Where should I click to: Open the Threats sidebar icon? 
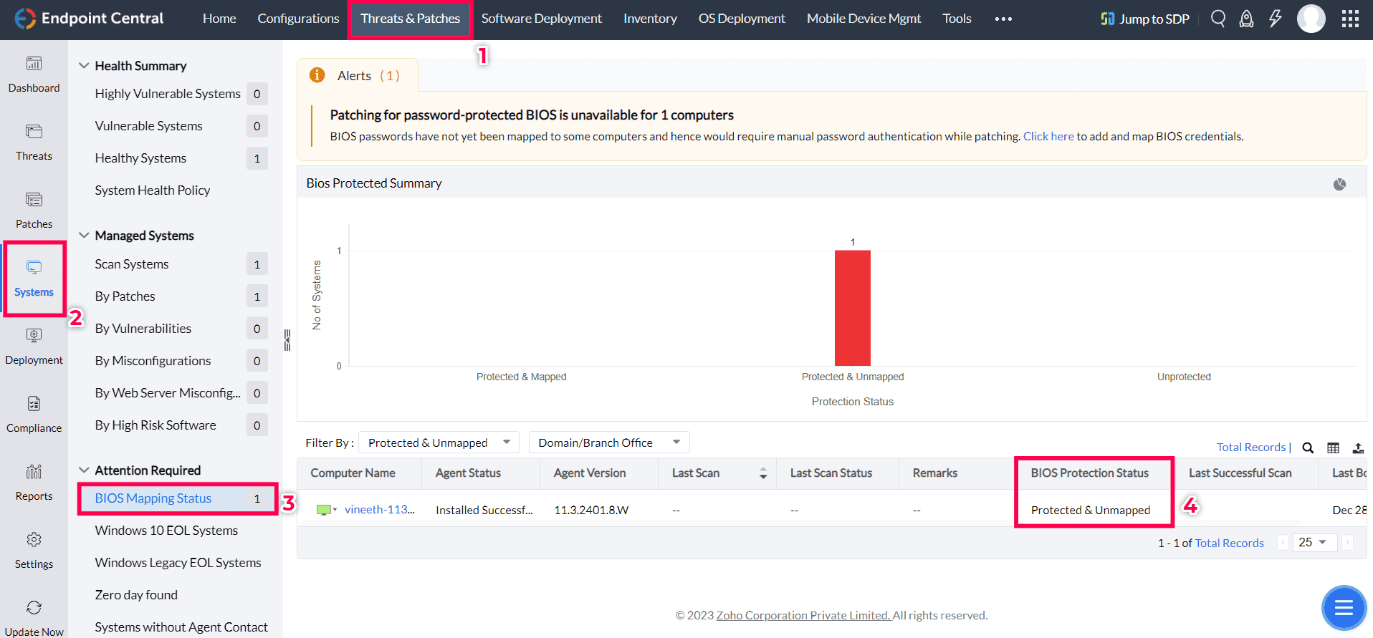tap(34, 132)
